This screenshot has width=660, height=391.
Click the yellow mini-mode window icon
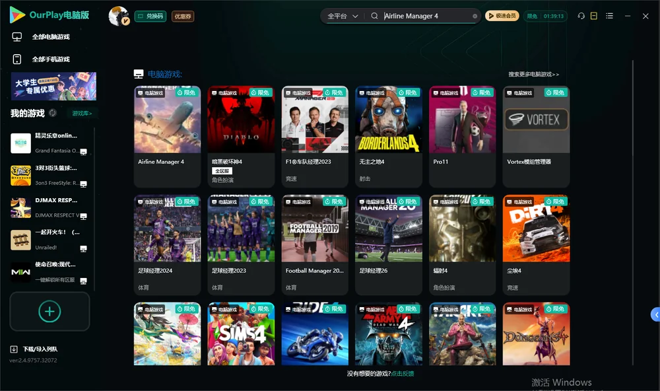[594, 16]
